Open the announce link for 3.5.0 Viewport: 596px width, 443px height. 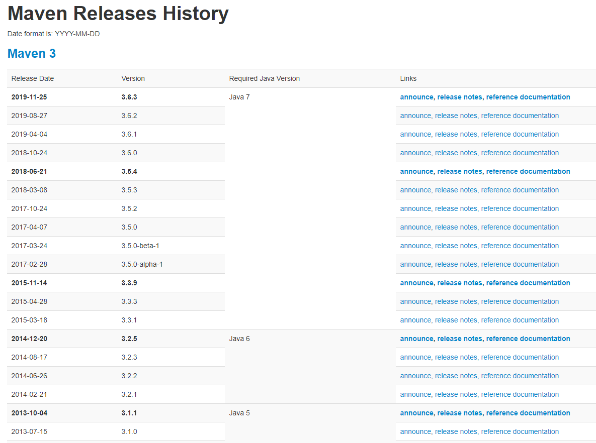pyautogui.click(x=416, y=228)
